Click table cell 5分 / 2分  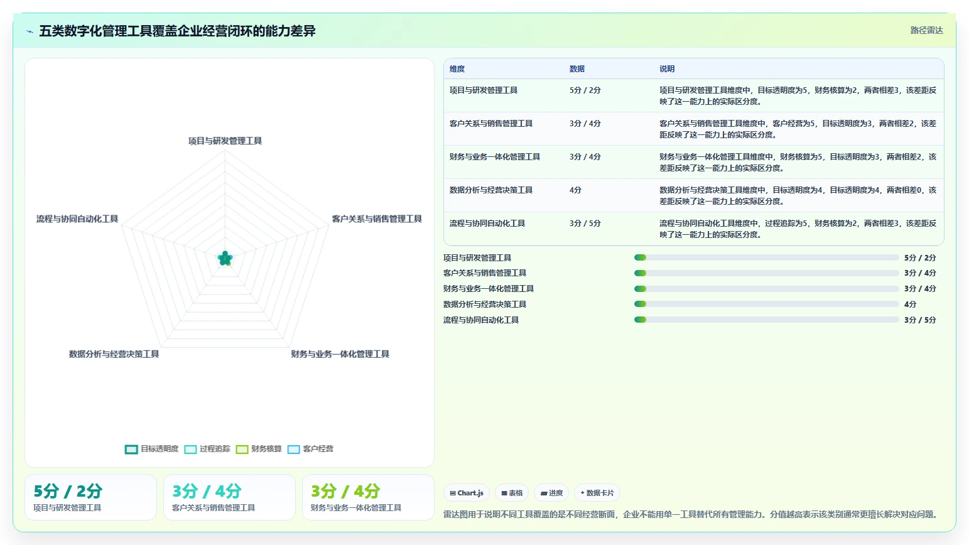coord(585,90)
